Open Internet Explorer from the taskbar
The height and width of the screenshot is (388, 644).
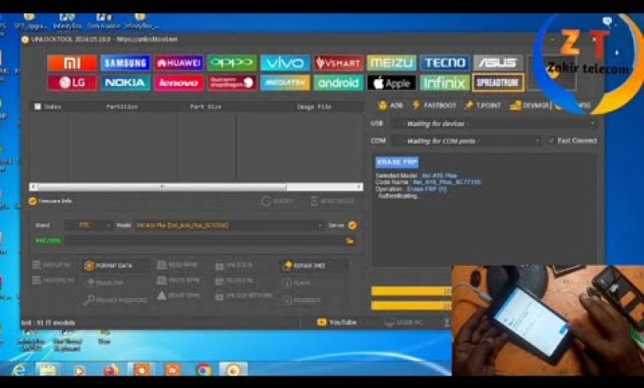click(18, 370)
